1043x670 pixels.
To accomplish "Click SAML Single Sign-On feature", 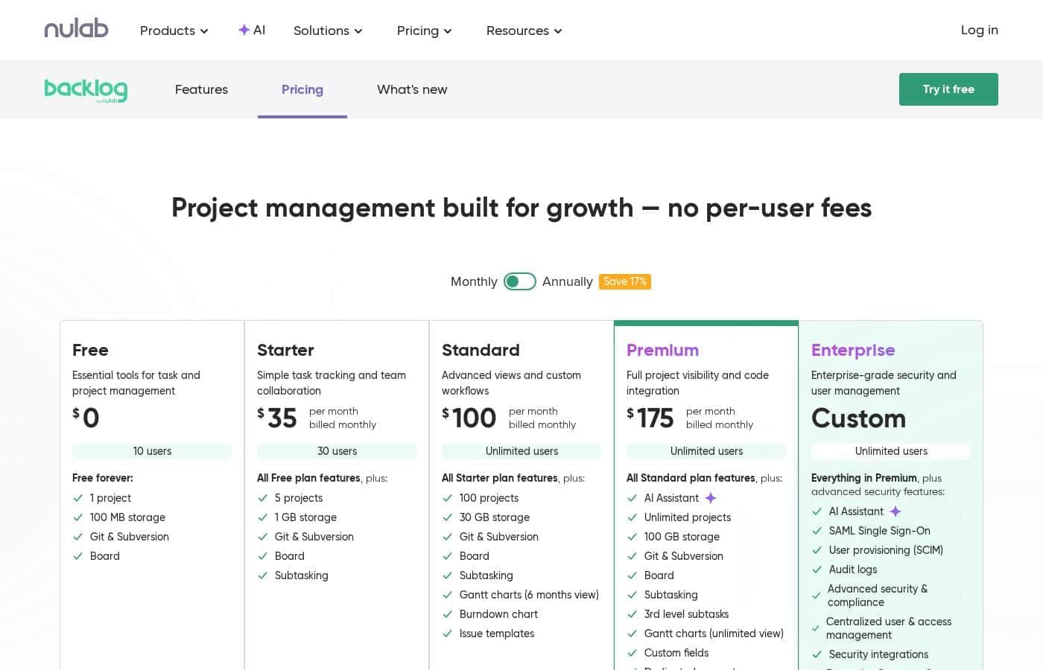I will coord(880,531).
